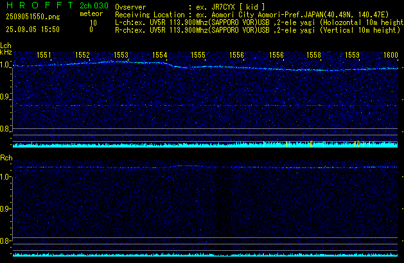404x263 pixels.
Task: Select the version text "2ch 0.3.0"
Action: pos(94,6)
